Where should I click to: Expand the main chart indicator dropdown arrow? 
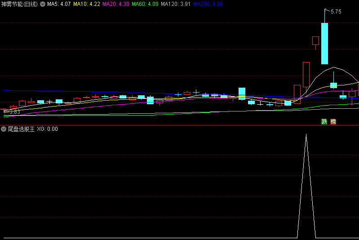tap(43, 4)
